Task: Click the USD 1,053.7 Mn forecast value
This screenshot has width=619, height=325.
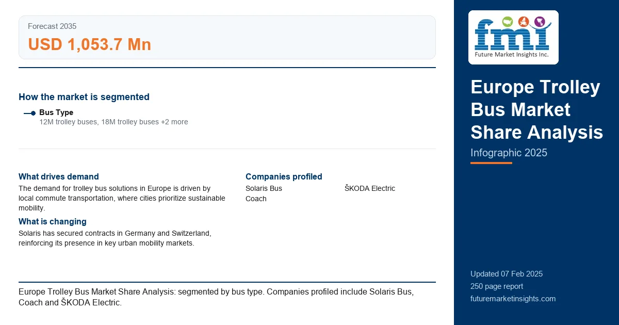Action: point(89,45)
